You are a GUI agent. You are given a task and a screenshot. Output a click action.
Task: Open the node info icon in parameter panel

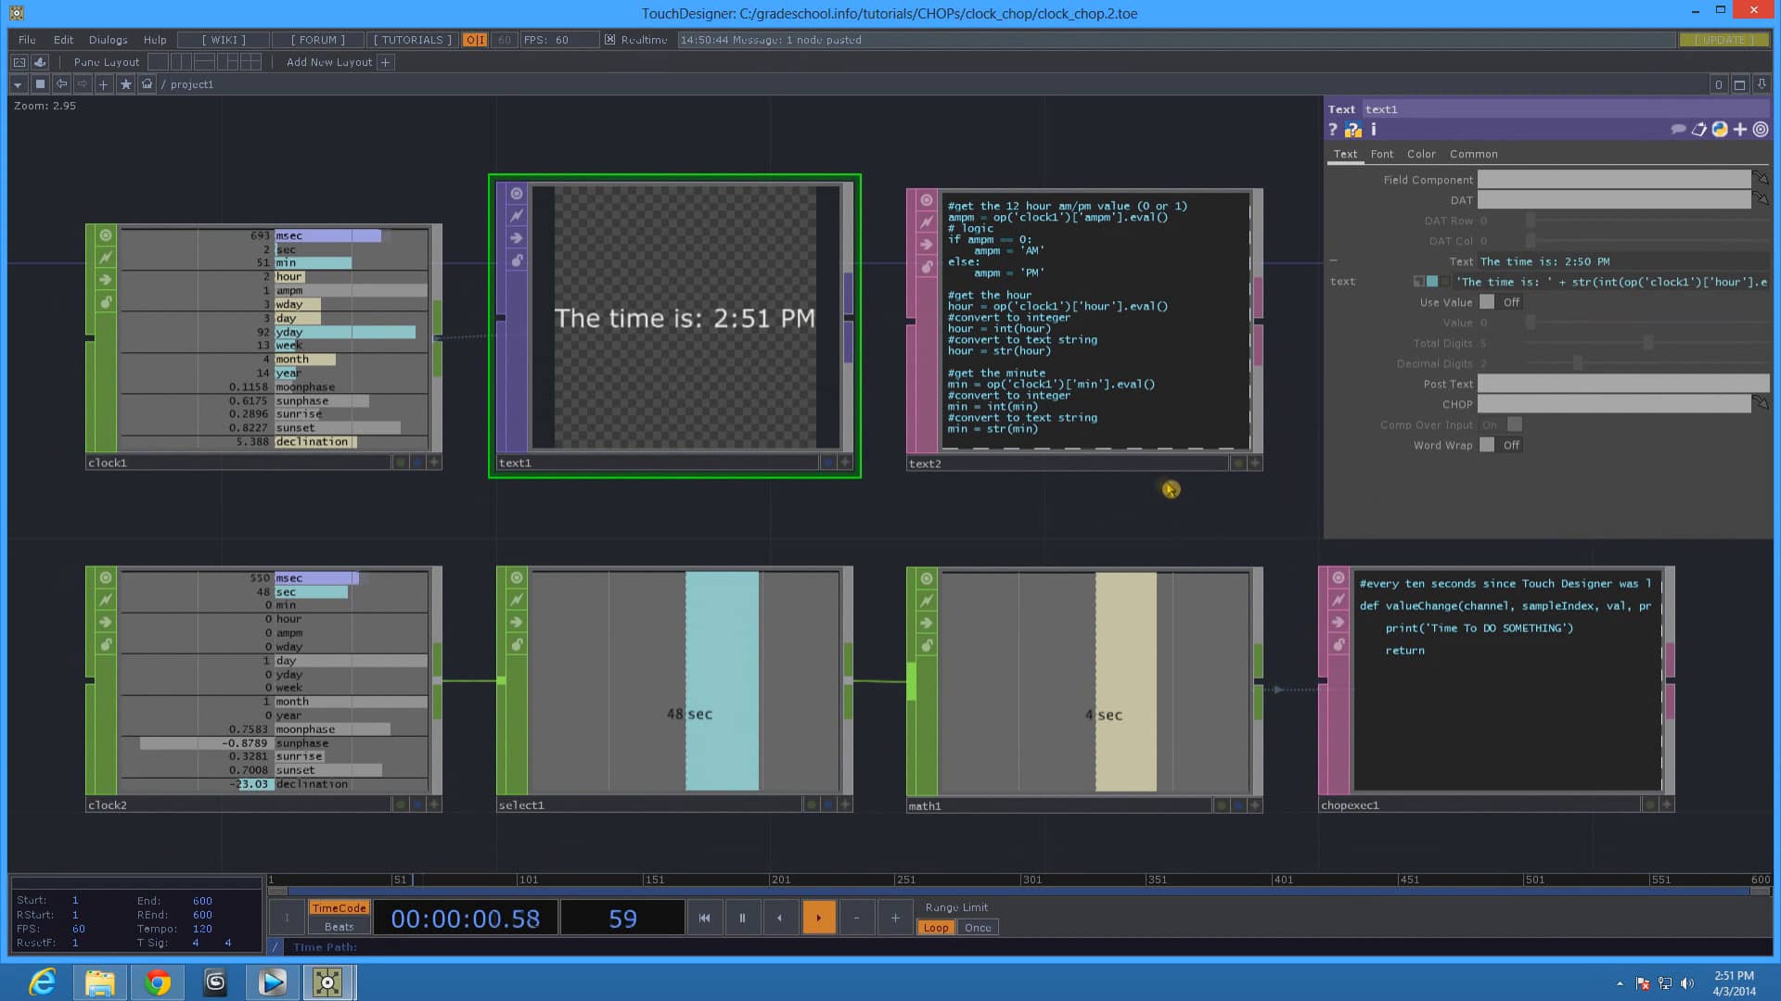(1374, 129)
